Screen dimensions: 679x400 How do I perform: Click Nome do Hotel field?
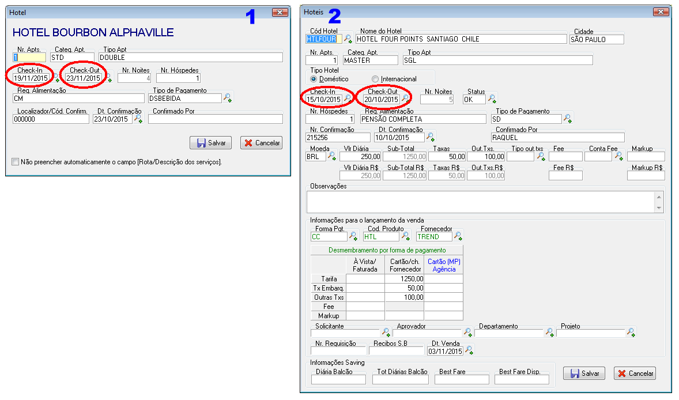pyautogui.click(x=461, y=39)
